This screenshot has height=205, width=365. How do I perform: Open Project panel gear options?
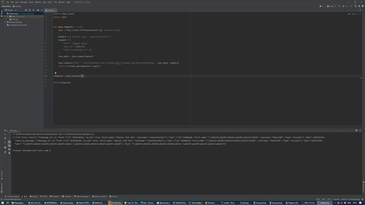pyautogui.click(x=38, y=10)
